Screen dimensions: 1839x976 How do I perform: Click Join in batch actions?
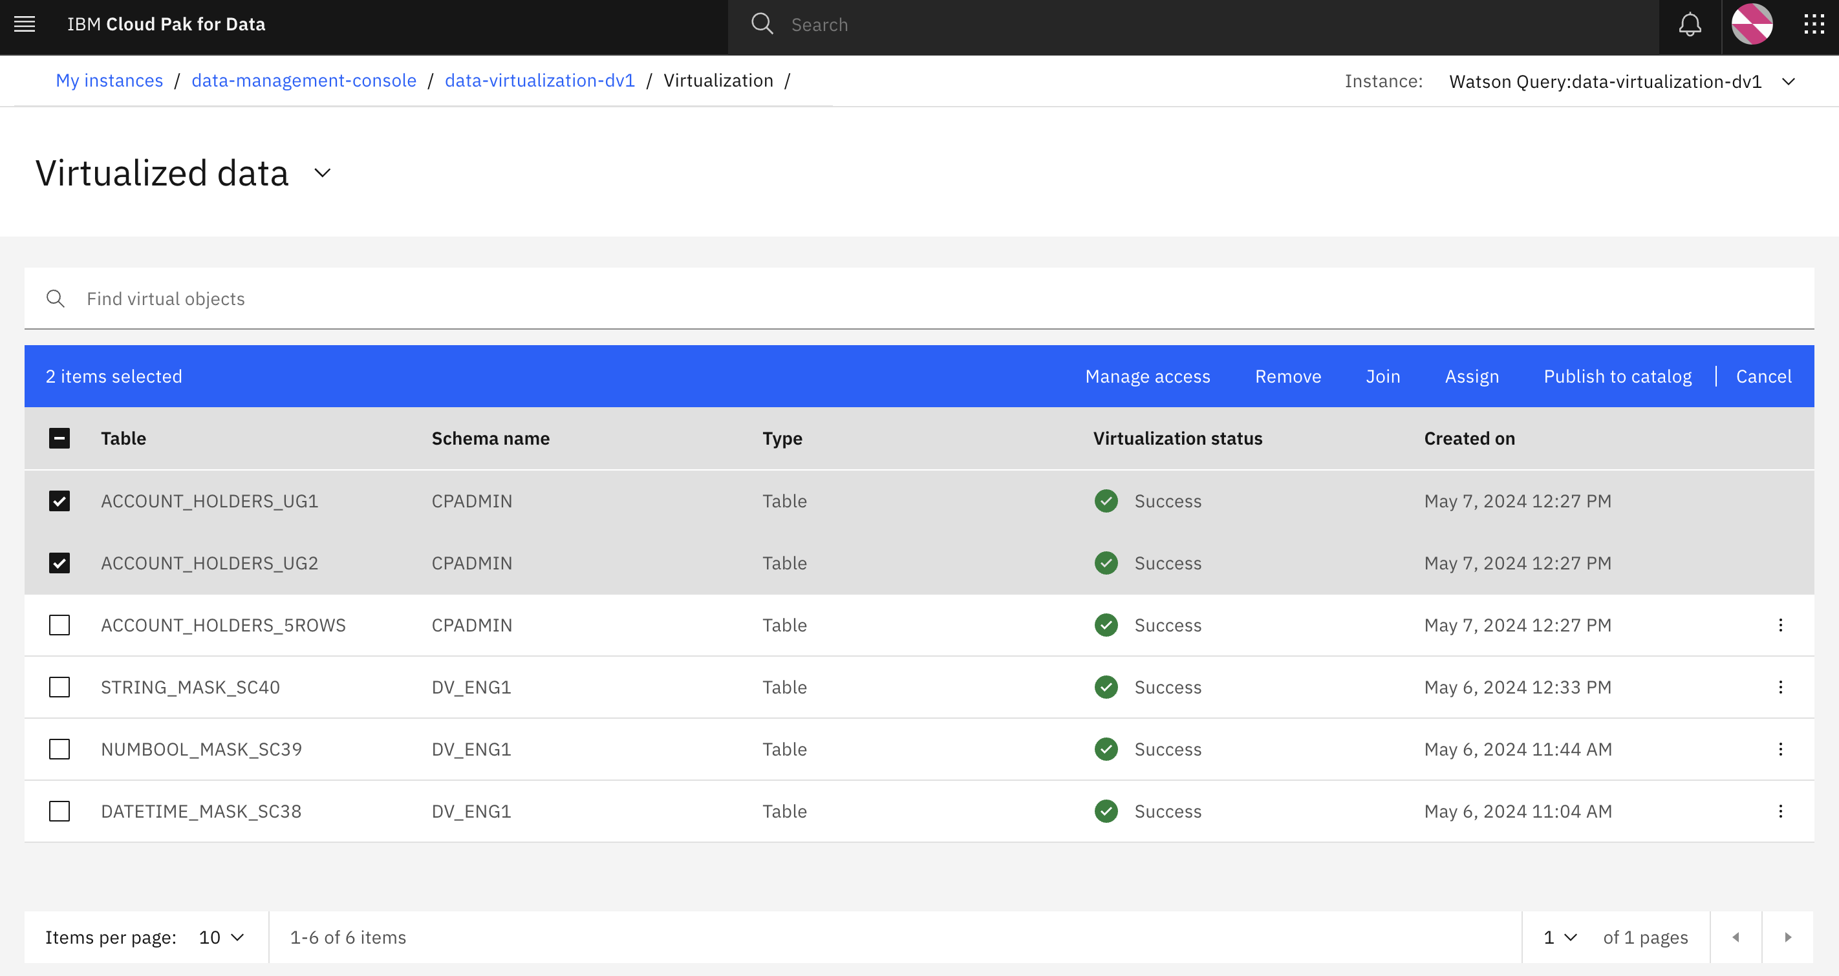point(1383,376)
